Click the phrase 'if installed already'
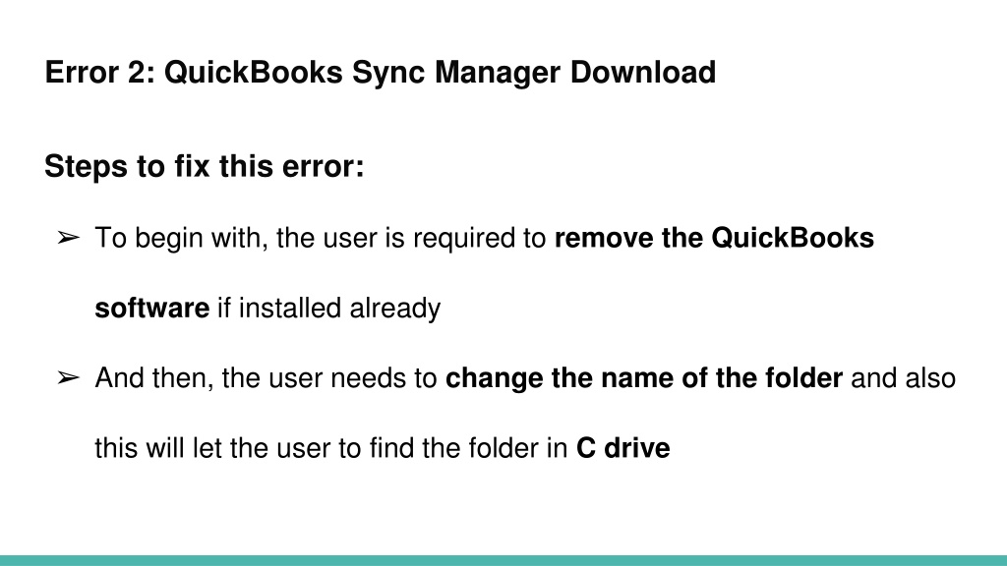This screenshot has height=566, width=1007. pyautogui.click(x=328, y=308)
